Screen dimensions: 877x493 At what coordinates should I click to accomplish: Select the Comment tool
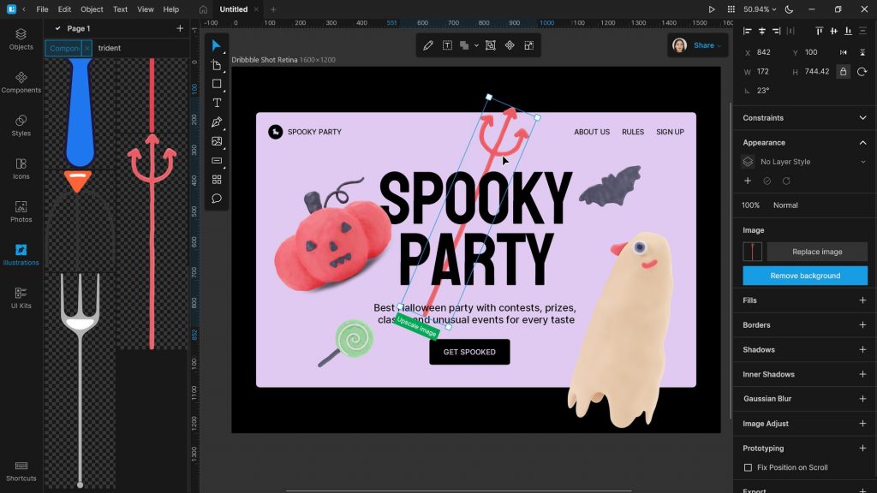(217, 199)
